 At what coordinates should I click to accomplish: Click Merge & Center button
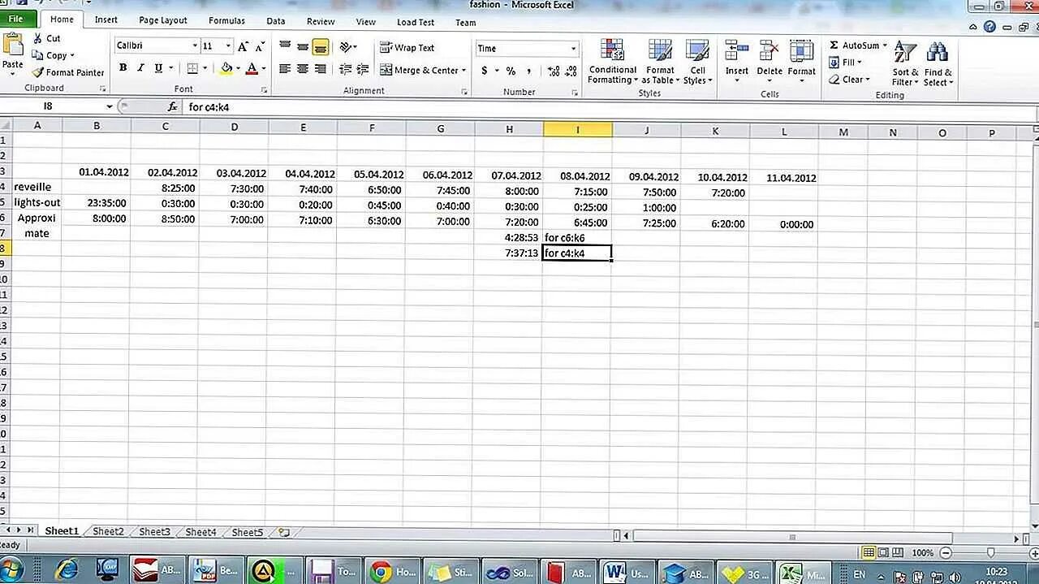[419, 70]
